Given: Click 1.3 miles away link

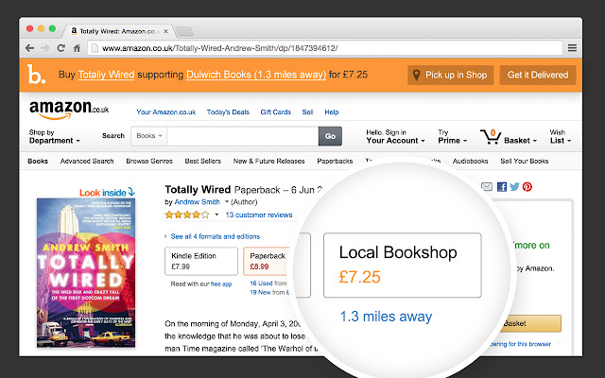Looking at the screenshot, I should point(386,317).
